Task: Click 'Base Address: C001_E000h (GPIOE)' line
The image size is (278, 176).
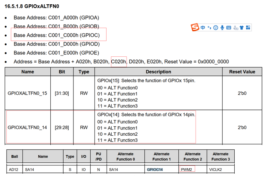Action: click(x=56, y=53)
